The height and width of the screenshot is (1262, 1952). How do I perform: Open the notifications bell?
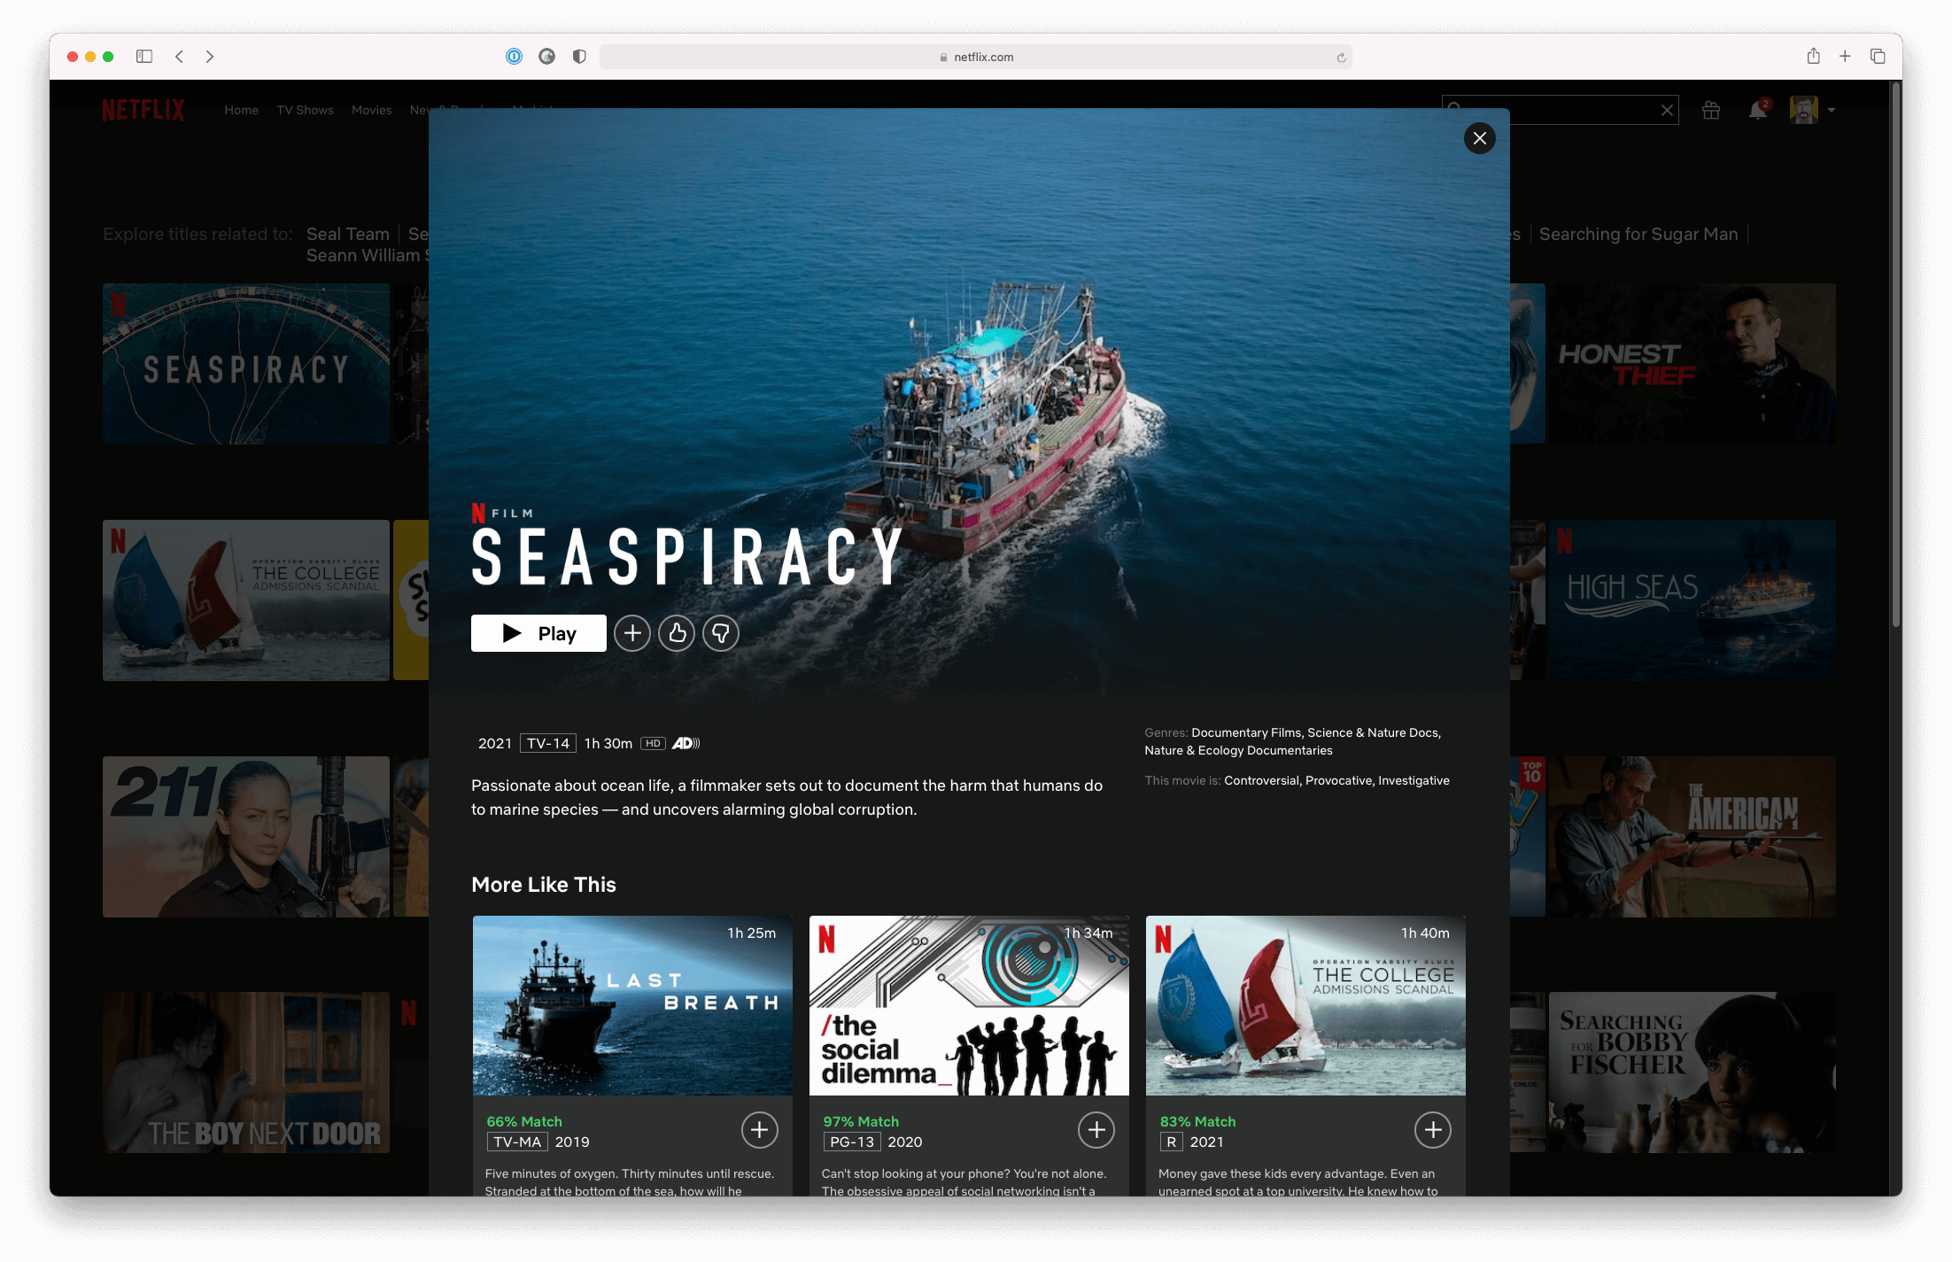pos(1757,110)
